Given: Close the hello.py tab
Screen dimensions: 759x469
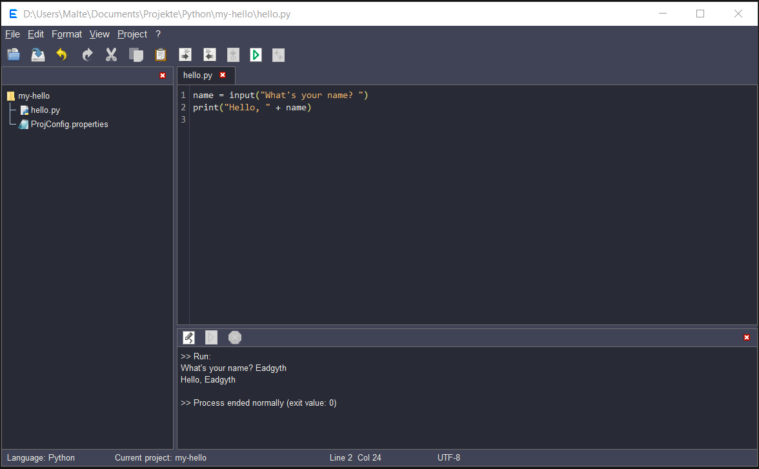Looking at the screenshot, I should tap(223, 75).
